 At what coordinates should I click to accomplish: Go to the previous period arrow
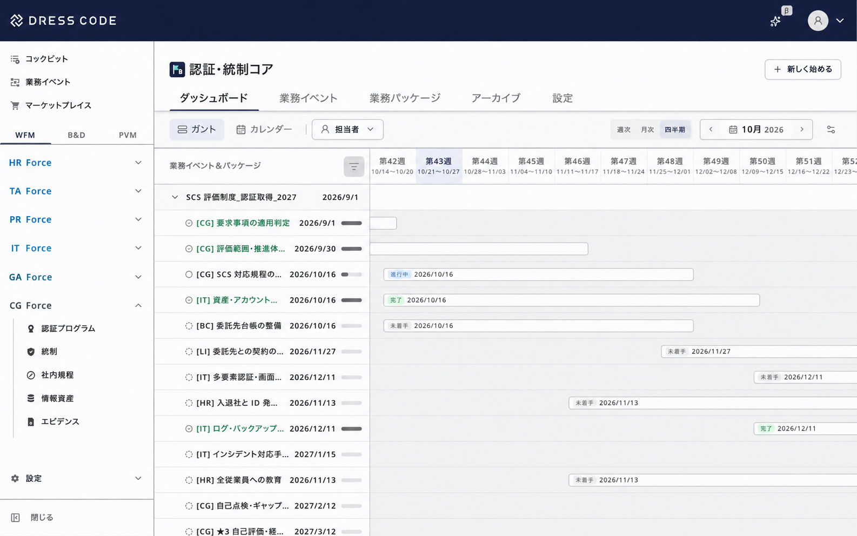[x=711, y=130]
